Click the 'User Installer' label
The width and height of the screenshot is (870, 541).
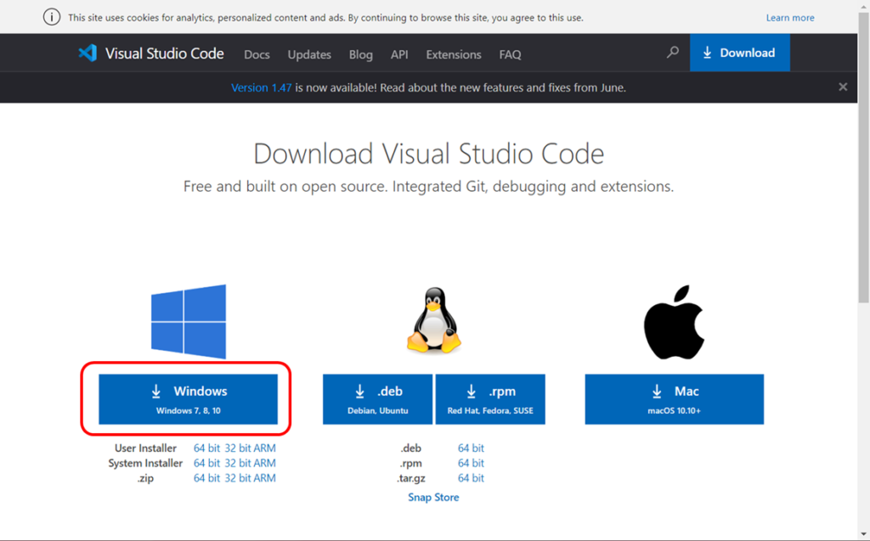[145, 448]
